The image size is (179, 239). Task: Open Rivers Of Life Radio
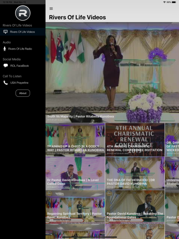[23, 49]
